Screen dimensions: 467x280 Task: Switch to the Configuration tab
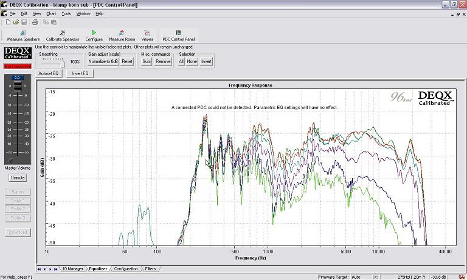click(126, 268)
